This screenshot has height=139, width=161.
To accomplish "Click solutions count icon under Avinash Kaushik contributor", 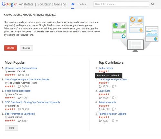I will [113, 109].
